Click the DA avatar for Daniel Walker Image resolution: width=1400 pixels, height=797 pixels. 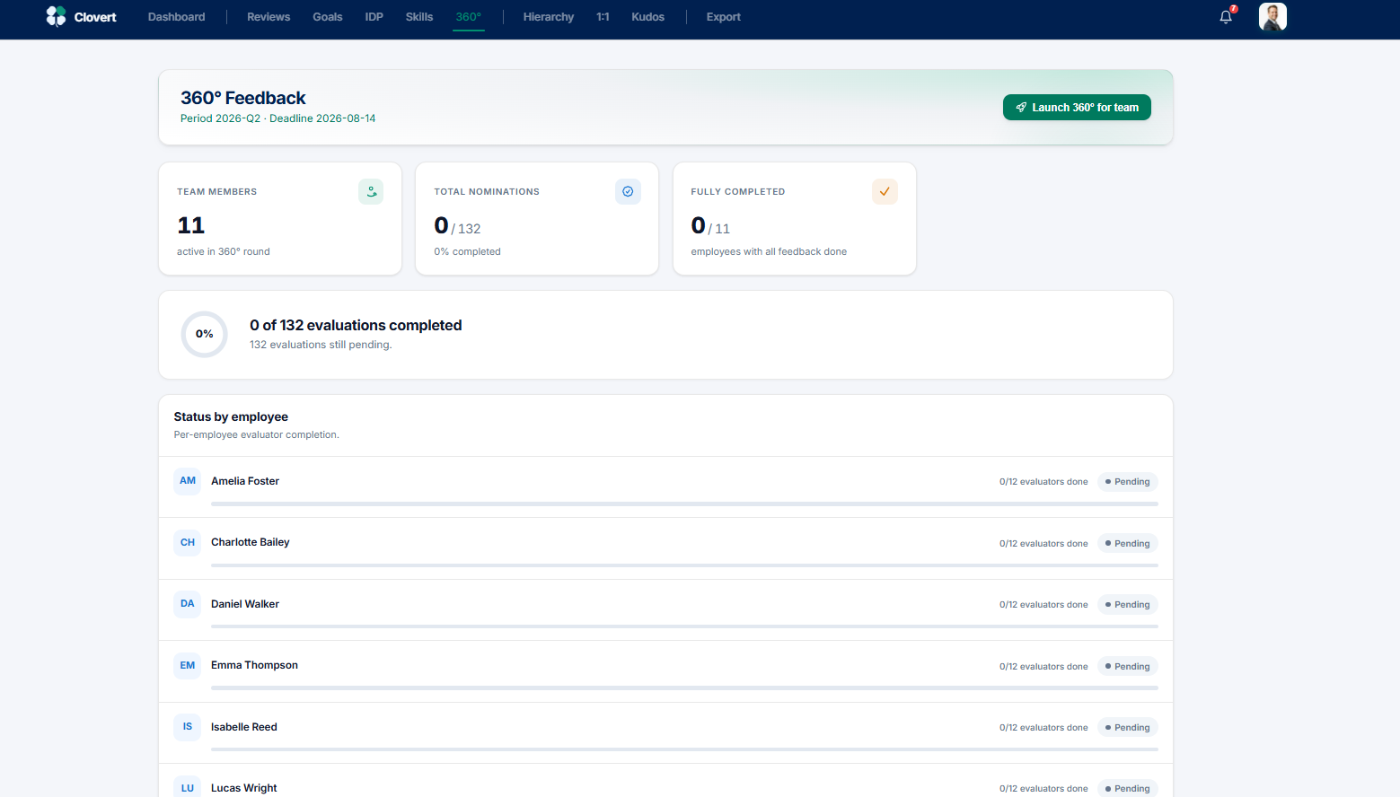[187, 604]
